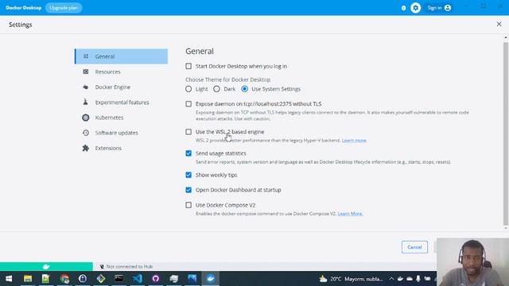Click the Extensions puzzle piece icon

pos(86,148)
